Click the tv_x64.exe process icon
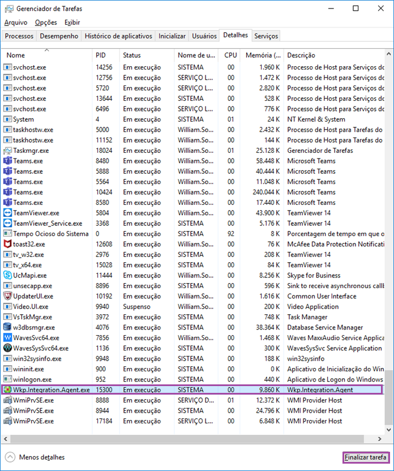The width and height of the screenshot is (394, 471). pyautogui.click(x=7, y=265)
